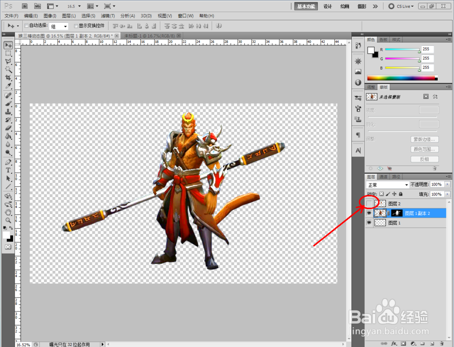Show visibility of layer 图层 2
Image resolution: width=454 pixels, height=347 pixels.
(x=369, y=204)
